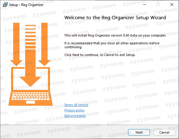Viewport: 179px width, 139px height.
Task: Cancel the Reg Organizer setup
Action: (x=164, y=132)
